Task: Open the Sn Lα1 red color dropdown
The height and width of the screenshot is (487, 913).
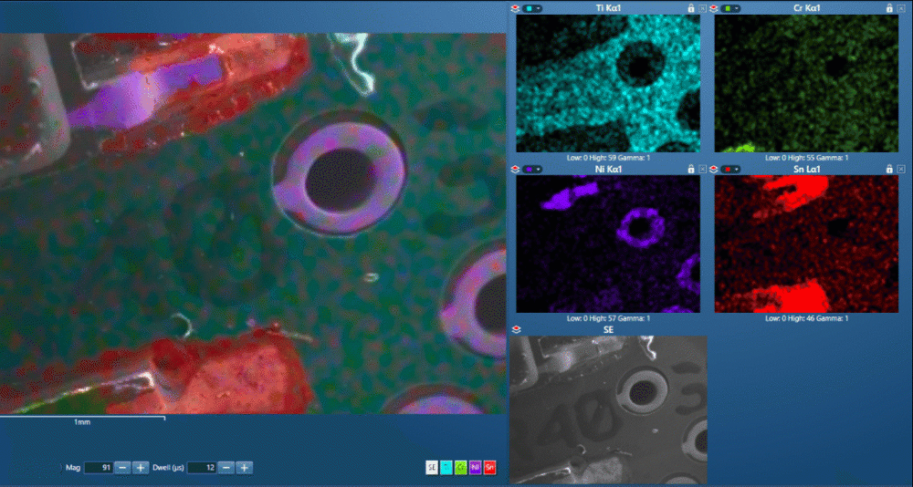Action: [730, 169]
